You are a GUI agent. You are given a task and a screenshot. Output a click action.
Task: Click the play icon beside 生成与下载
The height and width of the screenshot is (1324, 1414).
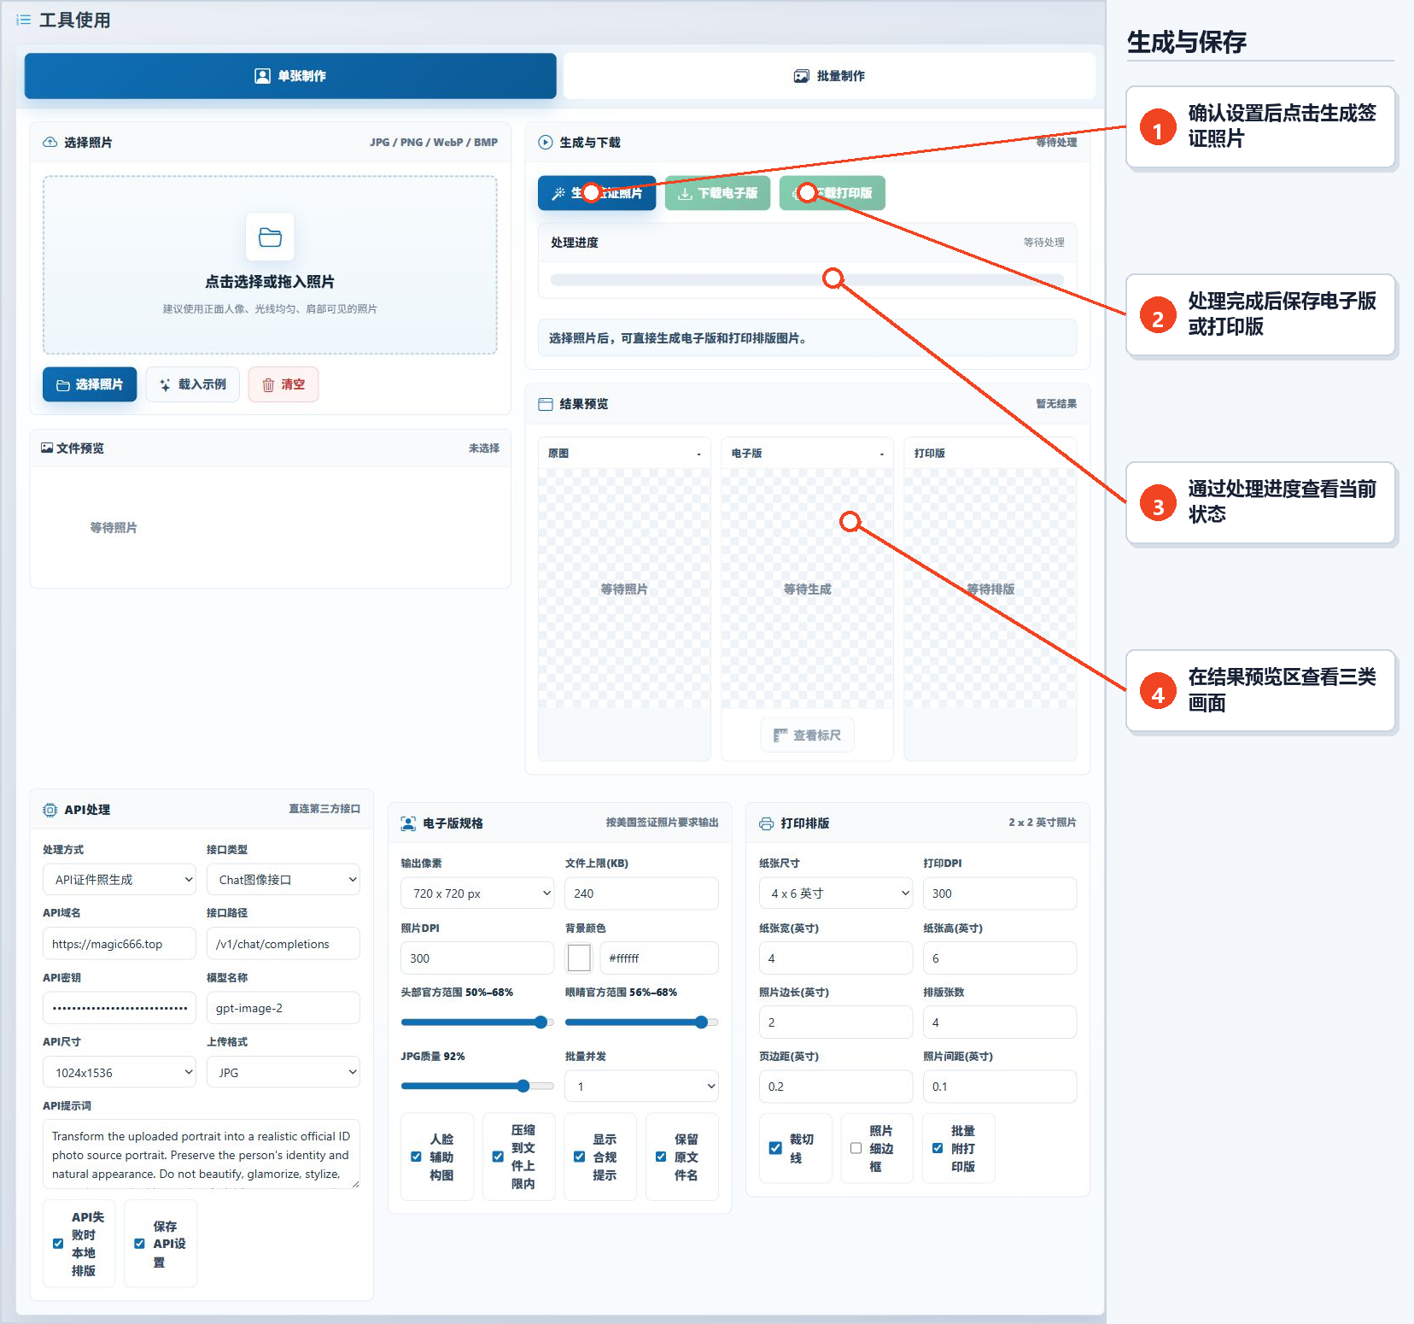tap(546, 143)
